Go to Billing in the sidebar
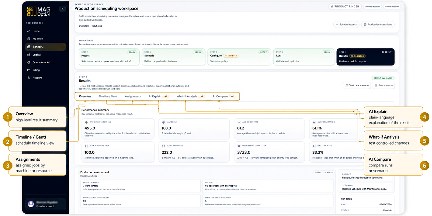Viewport: 432px width, 216px height. pyautogui.click(x=36, y=70)
